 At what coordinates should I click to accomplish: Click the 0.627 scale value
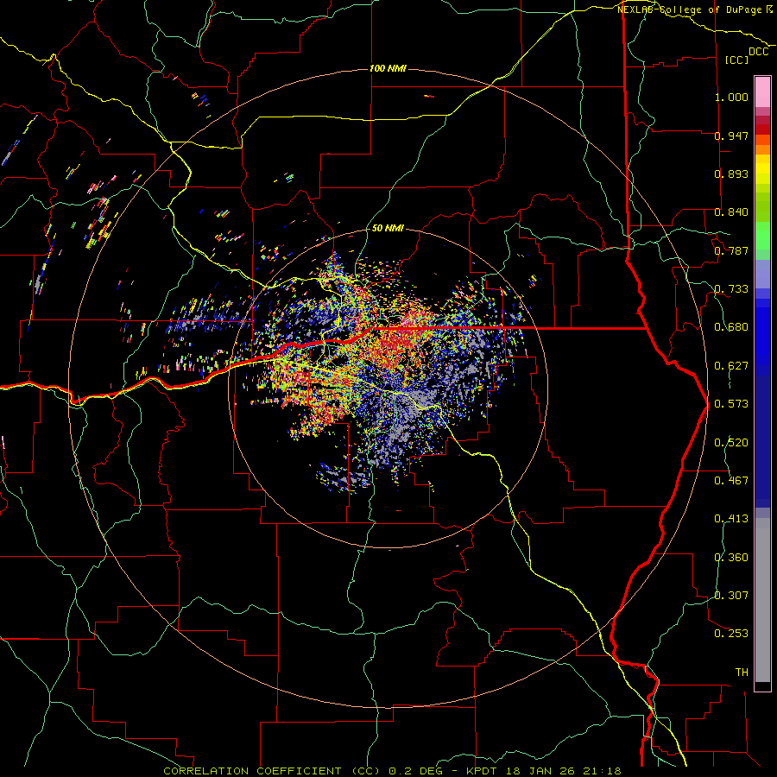click(x=731, y=366)
